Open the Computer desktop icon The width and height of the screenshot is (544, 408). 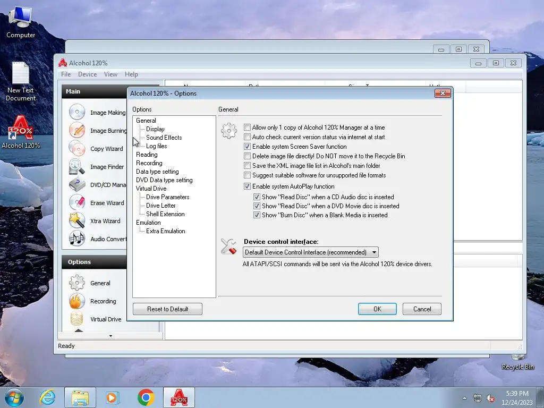[x=21, y=22]
